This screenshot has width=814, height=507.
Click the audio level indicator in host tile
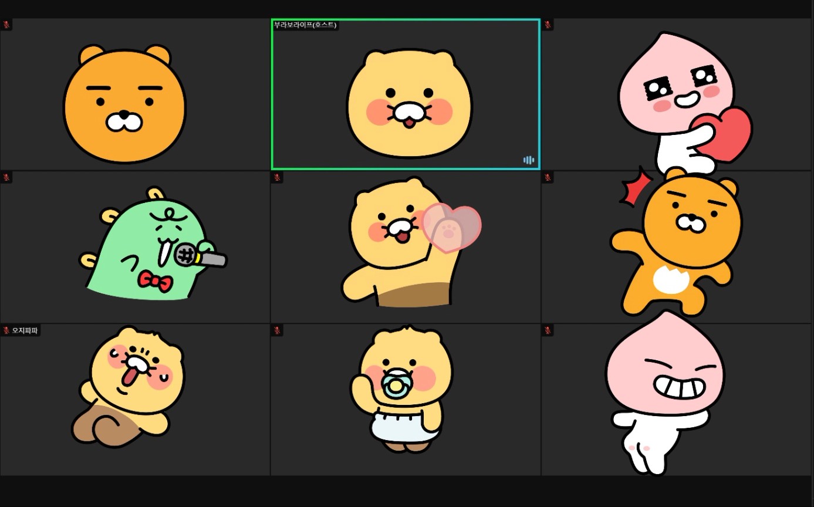[529, 160]
